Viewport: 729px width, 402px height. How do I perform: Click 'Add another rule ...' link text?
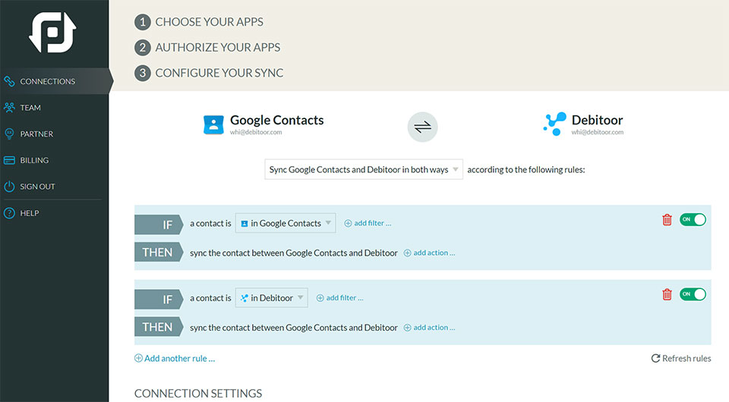click(x=179, y=358)
